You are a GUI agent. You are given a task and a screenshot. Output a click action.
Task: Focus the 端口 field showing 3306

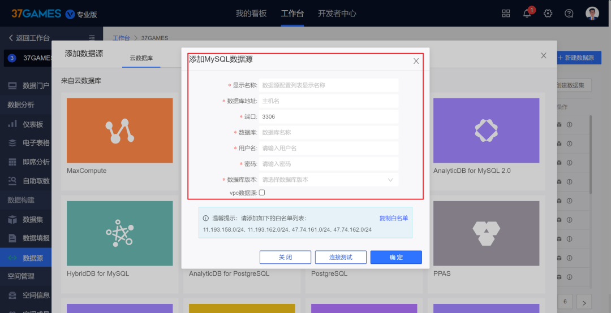(329, 116)
